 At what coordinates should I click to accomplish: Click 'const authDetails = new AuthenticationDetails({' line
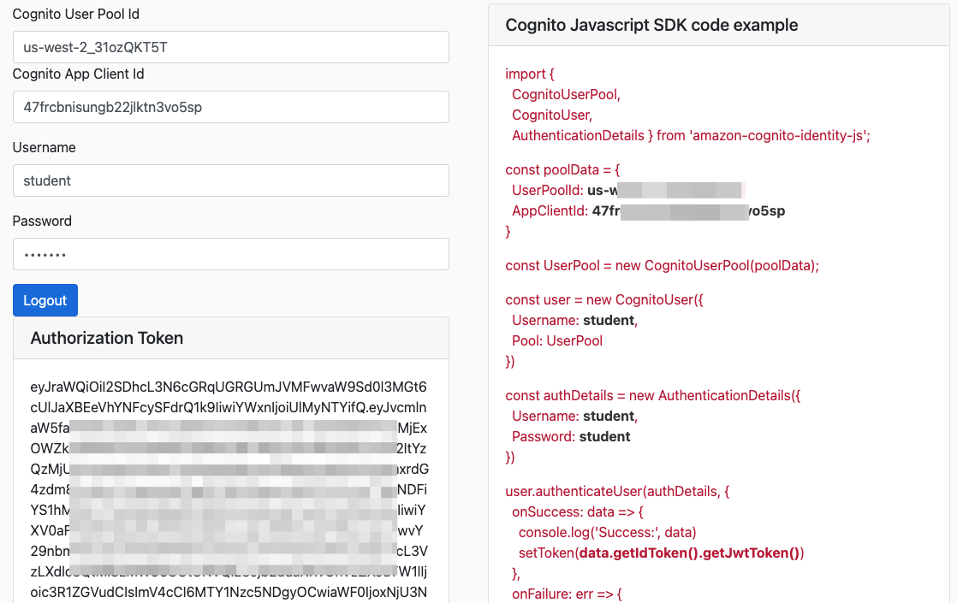(x=652, y=395)
